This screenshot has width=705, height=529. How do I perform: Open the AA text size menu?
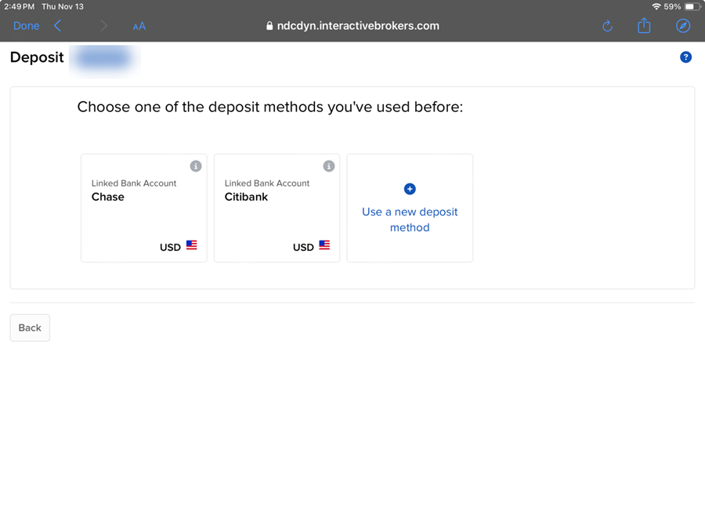pos(139,27)
